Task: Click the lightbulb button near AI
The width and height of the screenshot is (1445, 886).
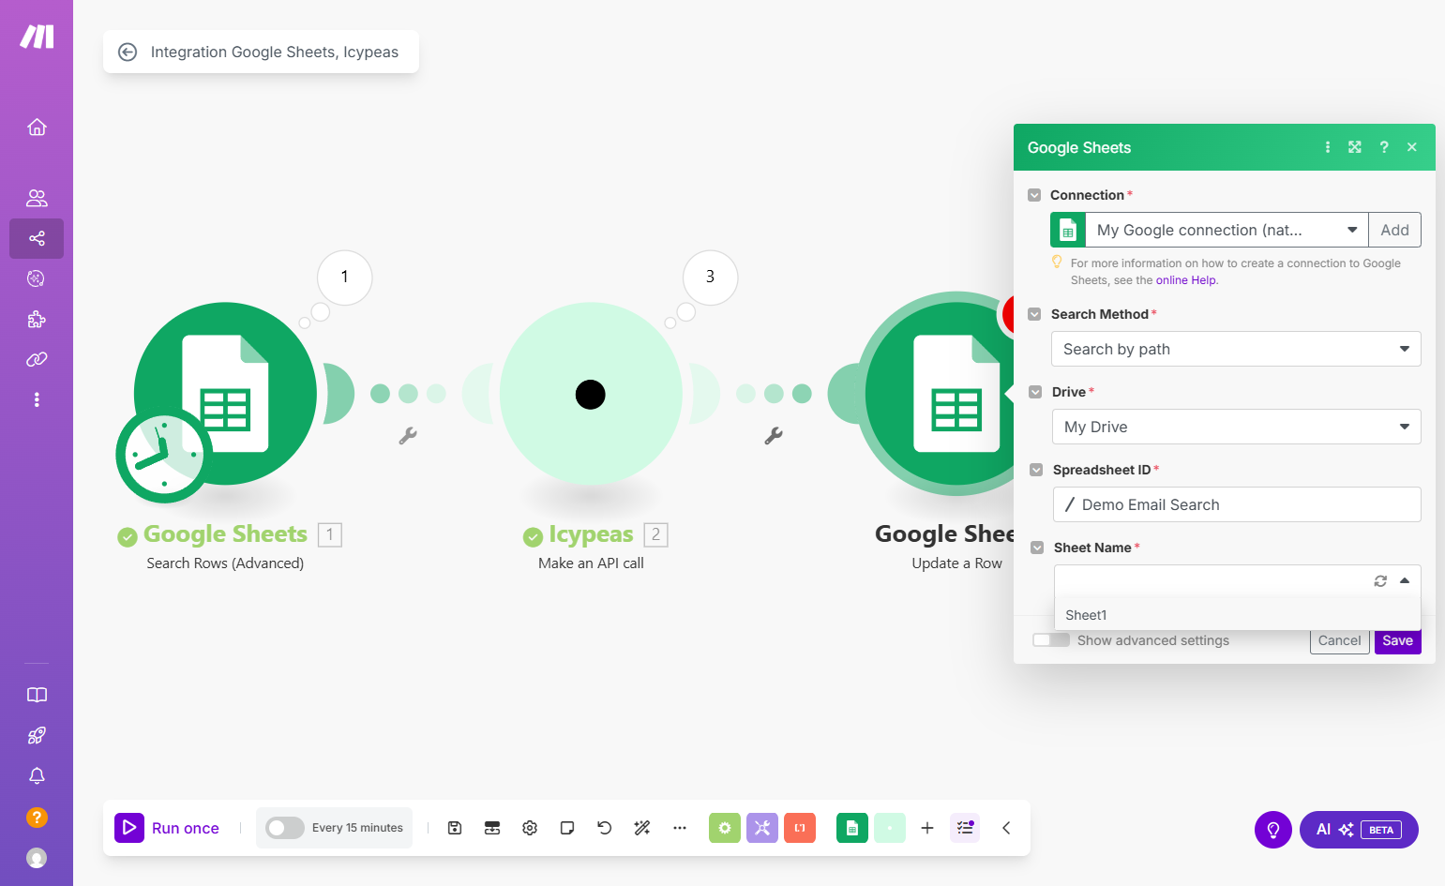Action: point(1273,830)
